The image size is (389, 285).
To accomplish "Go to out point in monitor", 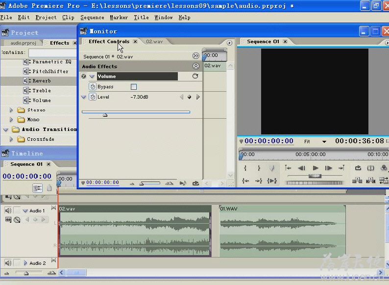I will 341,168.
